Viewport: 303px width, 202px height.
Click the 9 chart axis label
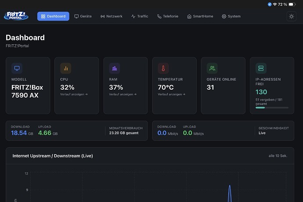27,190
